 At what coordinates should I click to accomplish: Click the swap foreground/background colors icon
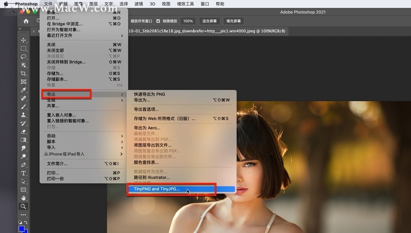pyautogui.click(x=26, y=222)
